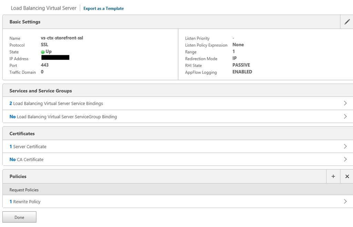Open 2 Load Balancing Virtual Server Service Bindings
Image resolution: width=353 pixels, height=227 pixels.
point(56,103)
